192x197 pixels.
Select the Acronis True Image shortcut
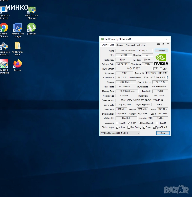click(x=17, y=30)
